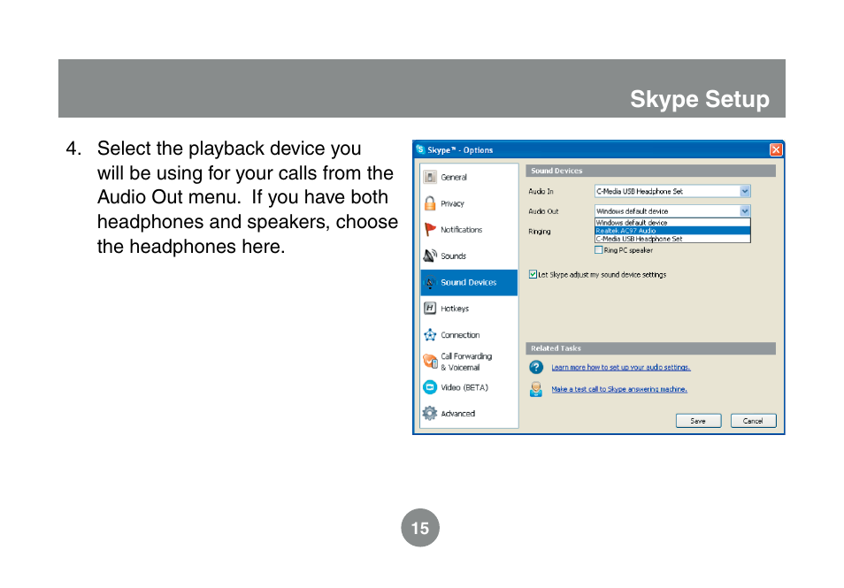Click the Notifications red flag icon
The image size is (844, 588).
(x=430, y=230)
